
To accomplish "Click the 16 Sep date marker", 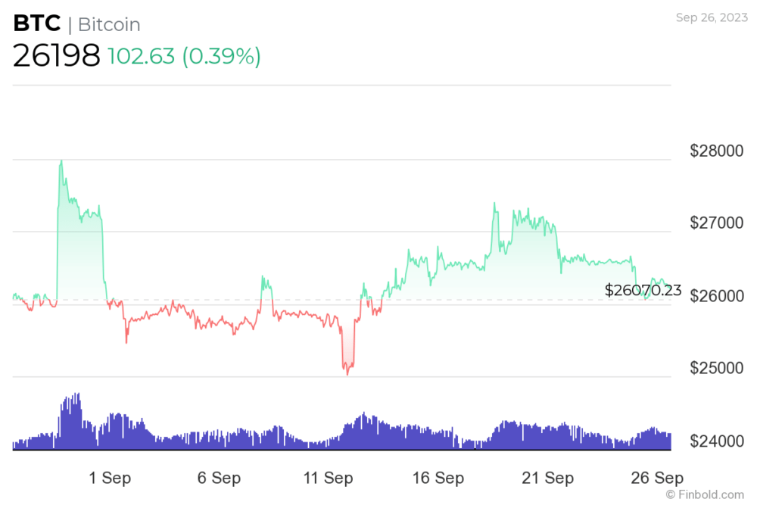I will pos(438,478).
